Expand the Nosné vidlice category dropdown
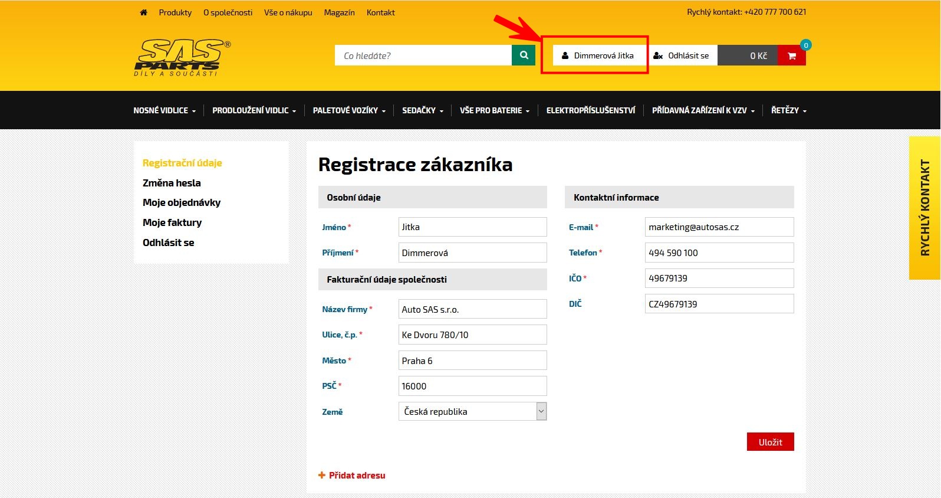Viewport: 941px width, 498px height. tap(164, 110)
